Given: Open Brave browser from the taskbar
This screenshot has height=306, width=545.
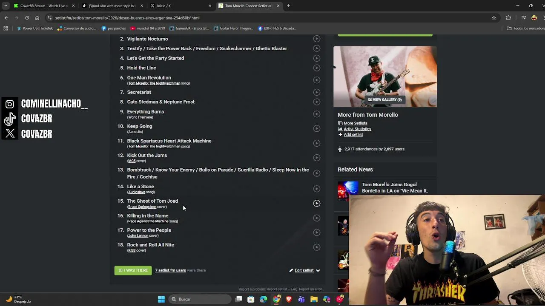Looking at the screenshot, I should [289, 299].
